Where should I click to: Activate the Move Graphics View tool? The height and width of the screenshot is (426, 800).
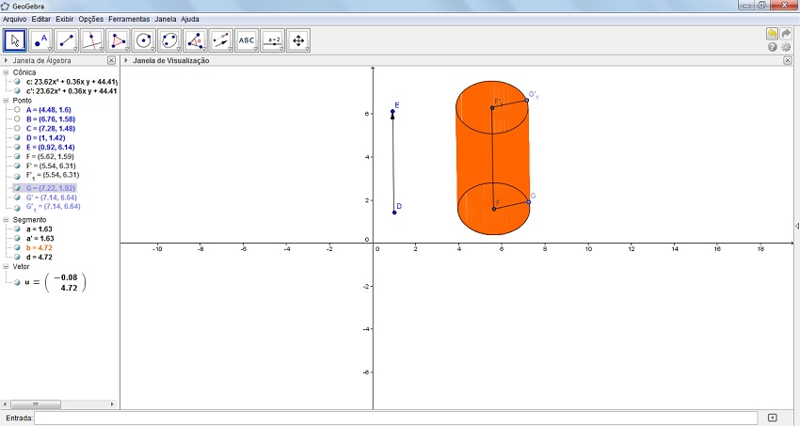297,40
